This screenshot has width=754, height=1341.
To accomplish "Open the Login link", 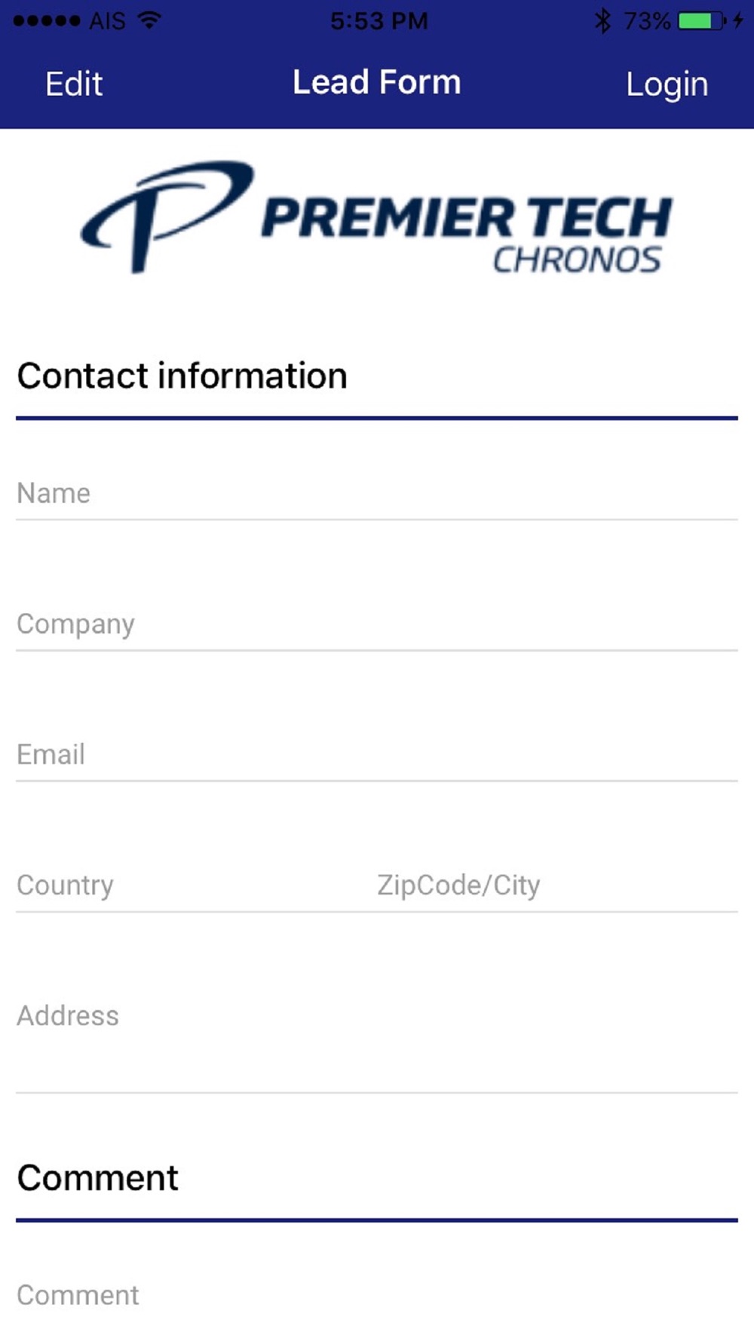I will [x=667, y=84].
